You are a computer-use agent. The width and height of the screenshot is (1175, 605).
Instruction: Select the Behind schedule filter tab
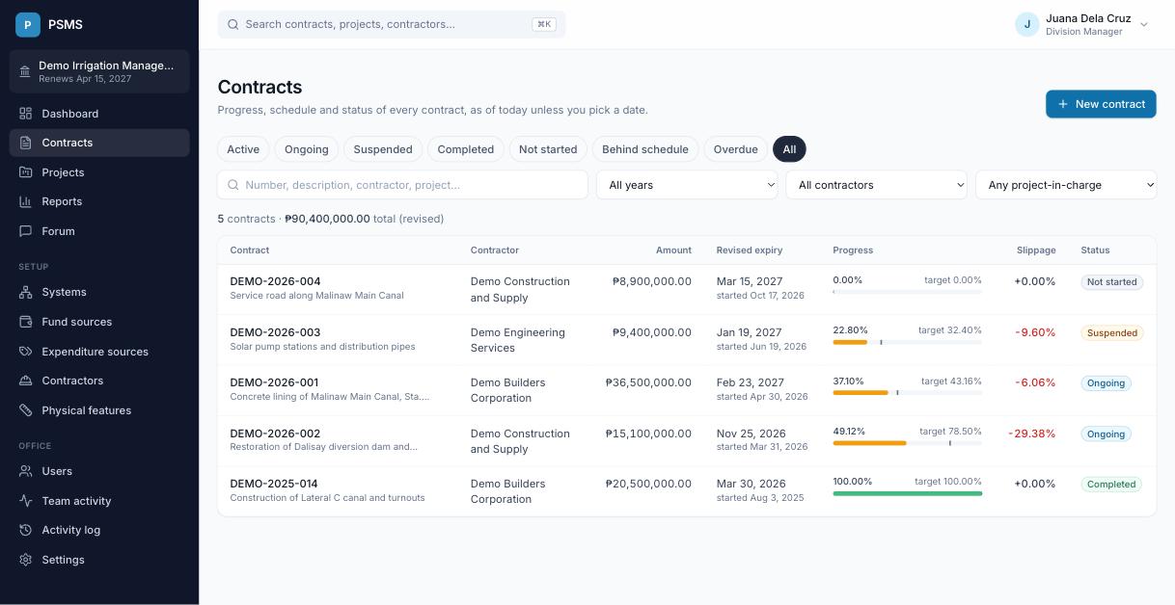click(x=645, y=149)
